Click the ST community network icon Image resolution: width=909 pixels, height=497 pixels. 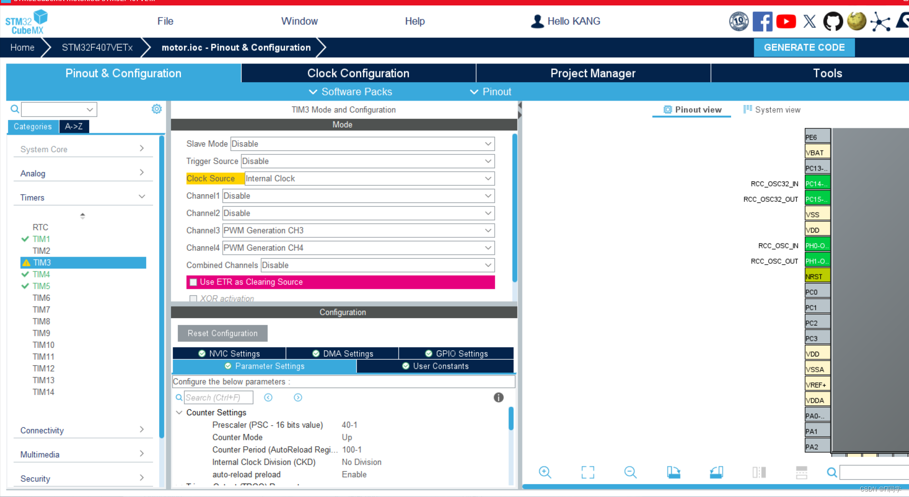point(880,21)
